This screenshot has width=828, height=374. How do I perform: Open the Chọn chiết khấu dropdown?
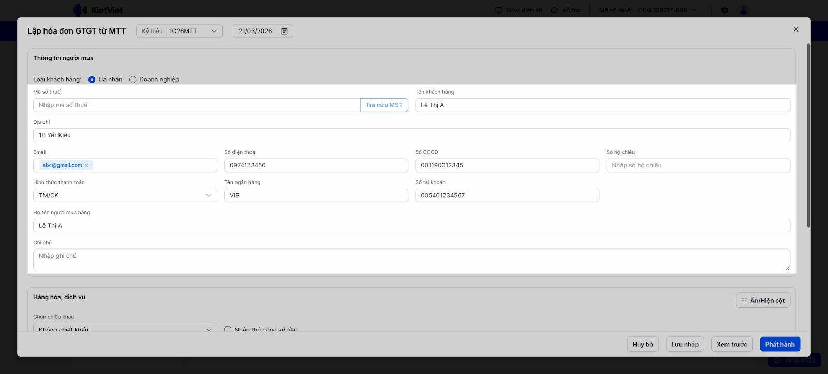click(125, 328)
